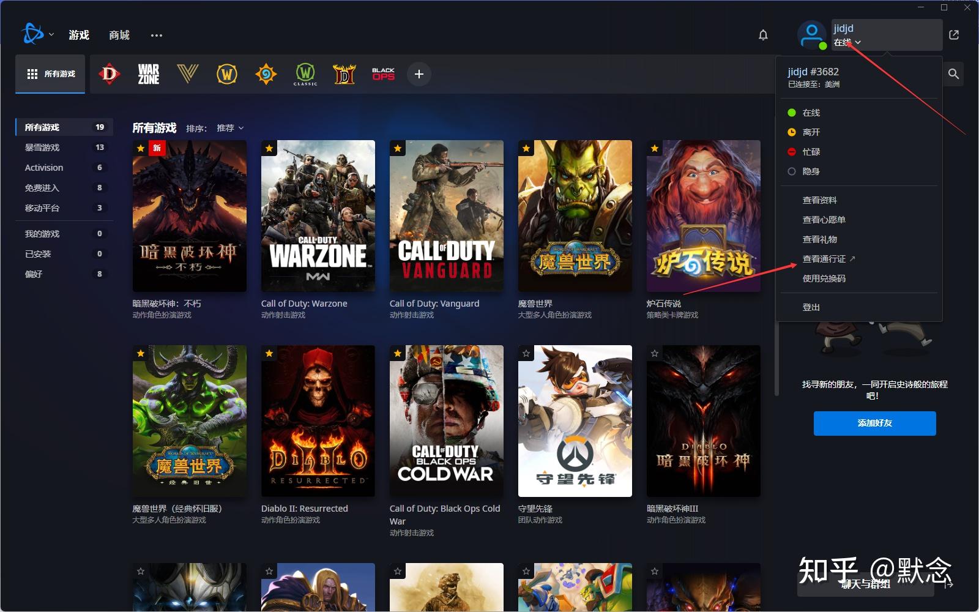Open the World of Warcraft icon in favorites bar

[227, 74]
